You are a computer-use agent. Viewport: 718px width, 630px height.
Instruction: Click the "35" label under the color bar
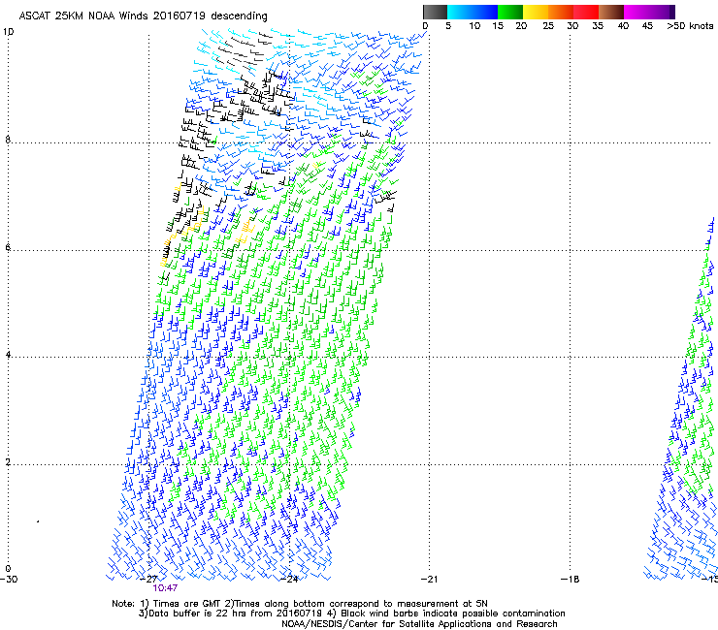598,26
